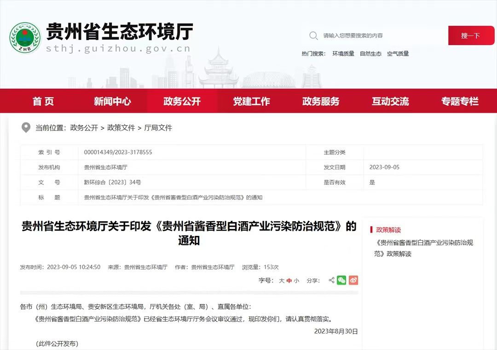Select issue date 2023-09-05 cell
The height and width of the screenshot is (350, 497).
click(x=384, y=167)
